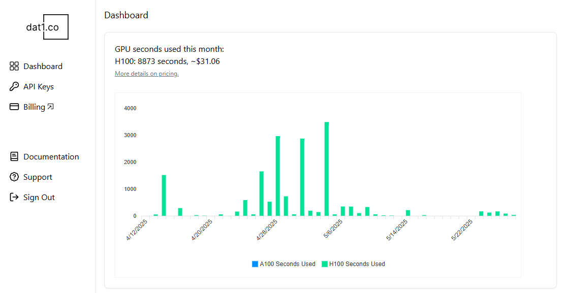Image resolution: width=563 pixels, height=293 pixels.
Task: Click the Billing external link arrow icon
Action: coord(50,107)
